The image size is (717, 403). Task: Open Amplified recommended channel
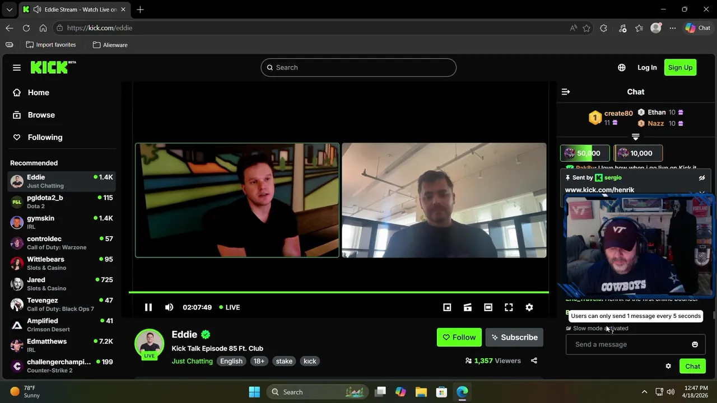(62, 325)
